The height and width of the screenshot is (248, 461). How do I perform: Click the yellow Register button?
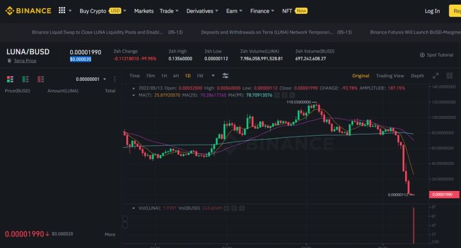455,11
